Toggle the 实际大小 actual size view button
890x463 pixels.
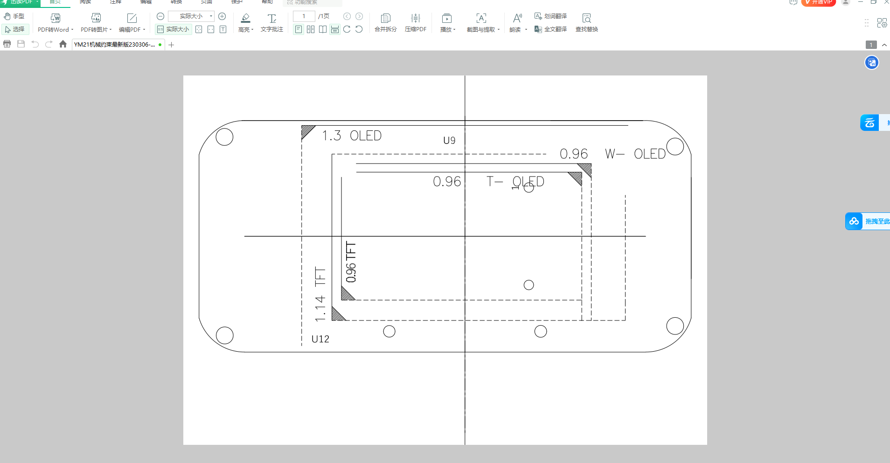click(173, 29)
